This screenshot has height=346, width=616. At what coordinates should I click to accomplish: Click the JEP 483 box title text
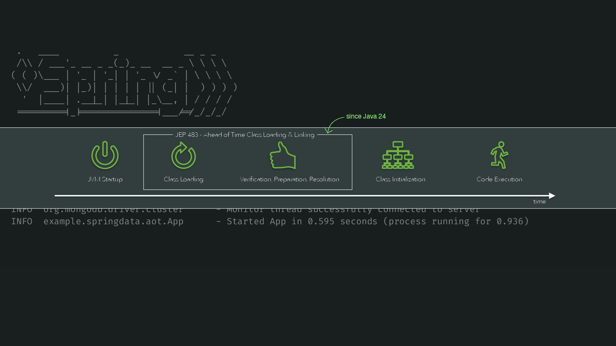245,135
